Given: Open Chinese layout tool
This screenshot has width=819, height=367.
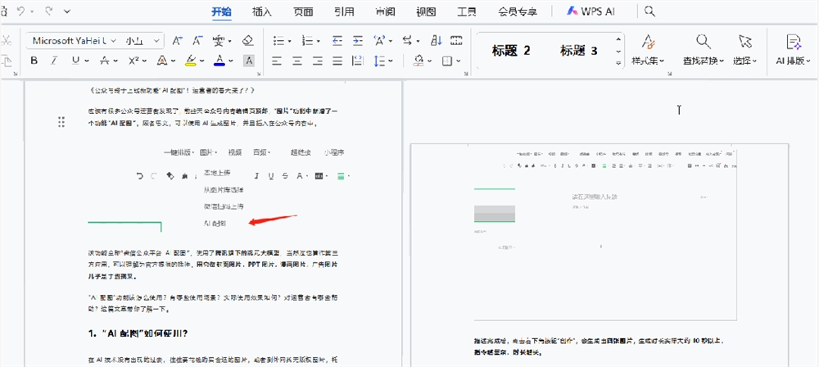Looking at the screenshot, I should coord(380,41).
